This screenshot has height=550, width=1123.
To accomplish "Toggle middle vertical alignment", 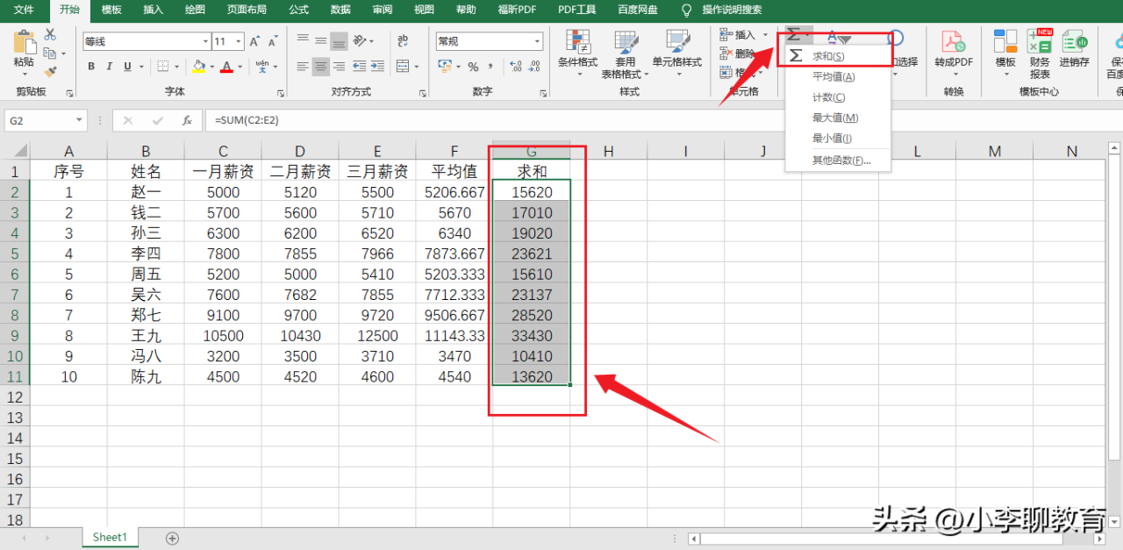I will point(321,40).
